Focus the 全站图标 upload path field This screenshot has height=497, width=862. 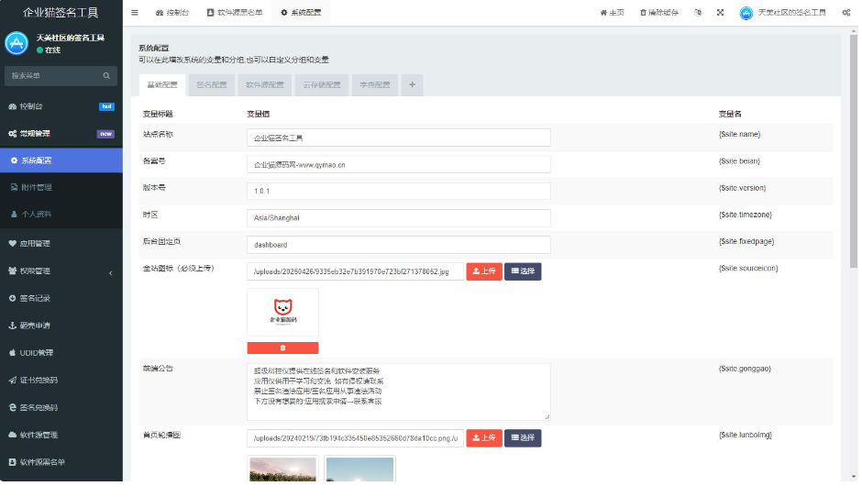pyautogui.click(x=356, y=271)
